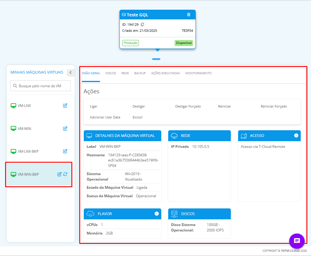This screenshot has height=256, width=311.
Task: Click the Memória 2GB value
Action: 109,233
